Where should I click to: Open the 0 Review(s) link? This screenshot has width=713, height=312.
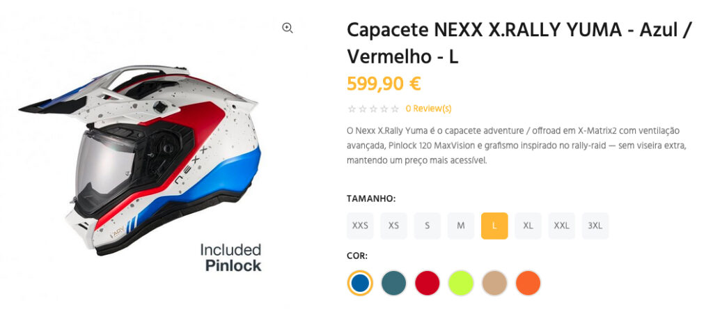[428, 109]
